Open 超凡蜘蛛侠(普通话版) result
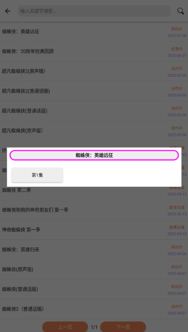The image size is (188, 332). (94, 111)
